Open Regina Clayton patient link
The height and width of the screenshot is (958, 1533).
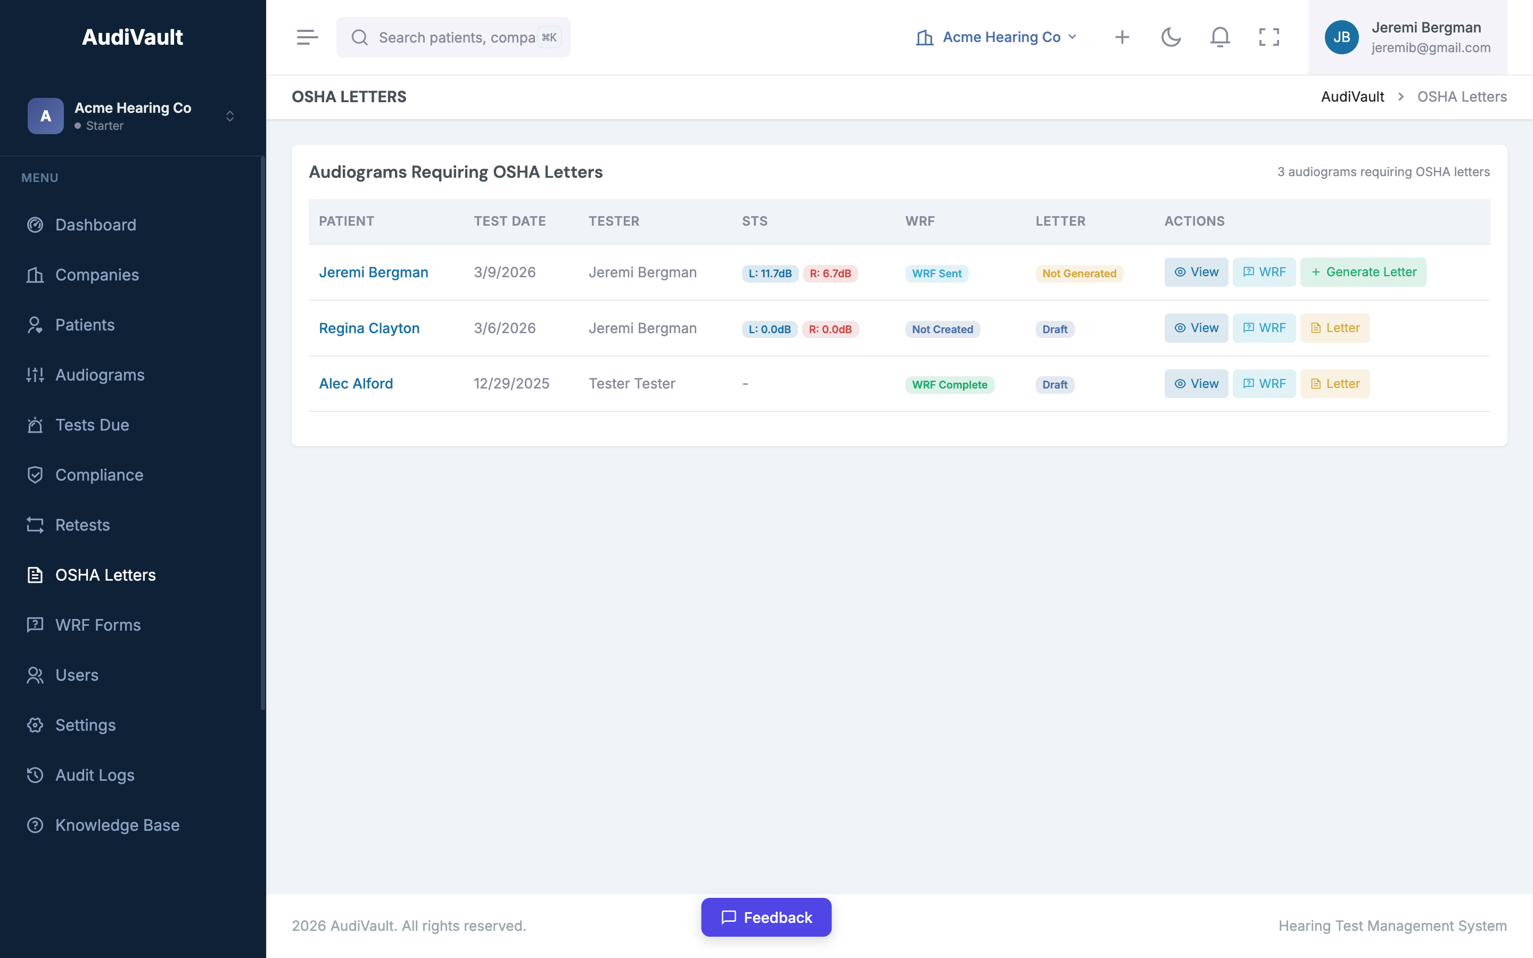tap(369, 328)
